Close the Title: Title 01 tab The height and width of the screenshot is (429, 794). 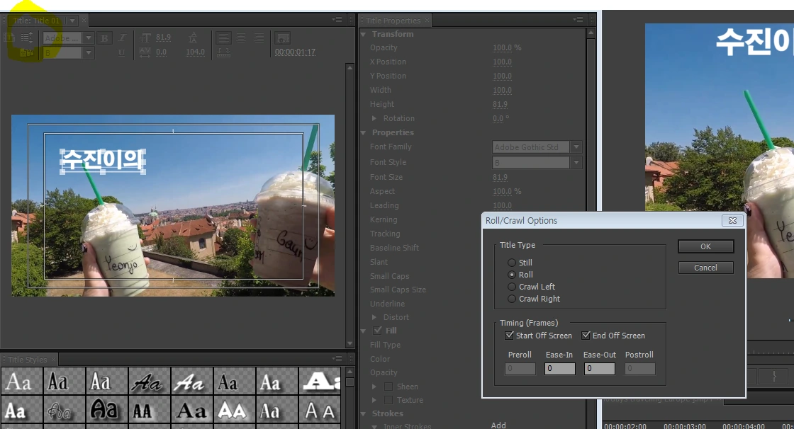84,21
